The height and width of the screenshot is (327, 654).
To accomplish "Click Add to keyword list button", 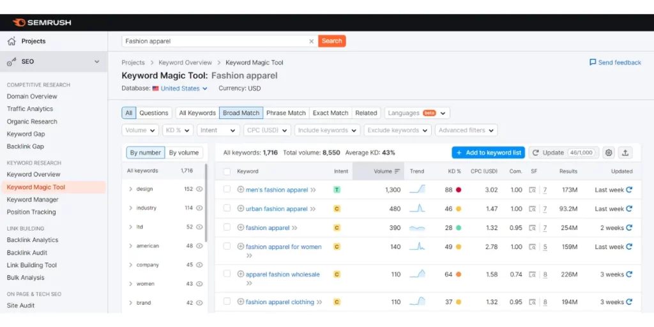I will [x=489, y=153].
